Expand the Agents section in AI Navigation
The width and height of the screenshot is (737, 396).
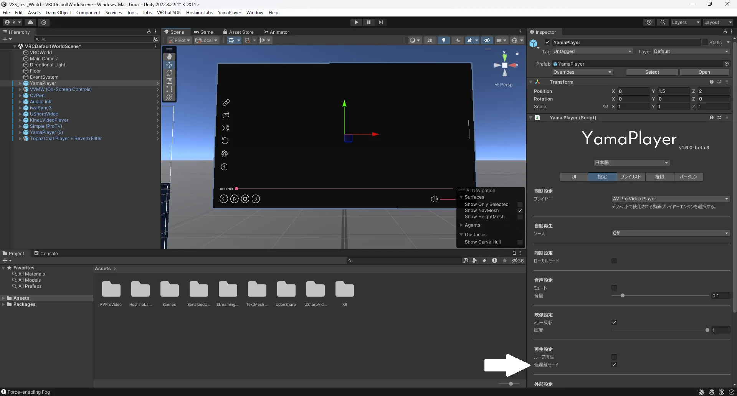click(x=461, y=225)
